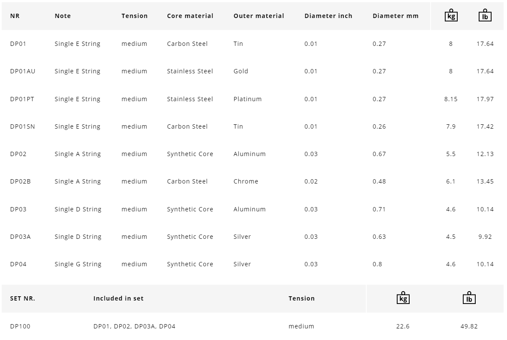Click the DP100 set number
507x340 pixels.
click(20, 326)
